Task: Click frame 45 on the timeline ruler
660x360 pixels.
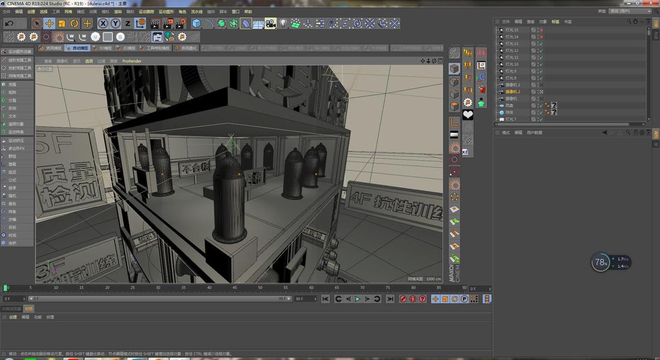Action: [235, 288]
